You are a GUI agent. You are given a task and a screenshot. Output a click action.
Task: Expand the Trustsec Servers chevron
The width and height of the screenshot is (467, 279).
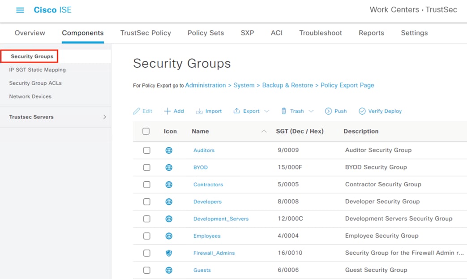(104, 117)
